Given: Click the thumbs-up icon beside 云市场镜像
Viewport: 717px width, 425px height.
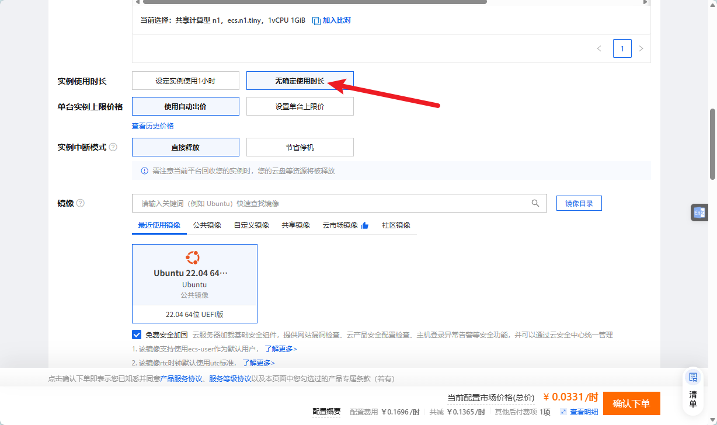Looking at the screenshot, I should (x=365, y=225).
